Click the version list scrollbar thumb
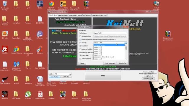Screen dimensions: 189x106 pos(126,48)
